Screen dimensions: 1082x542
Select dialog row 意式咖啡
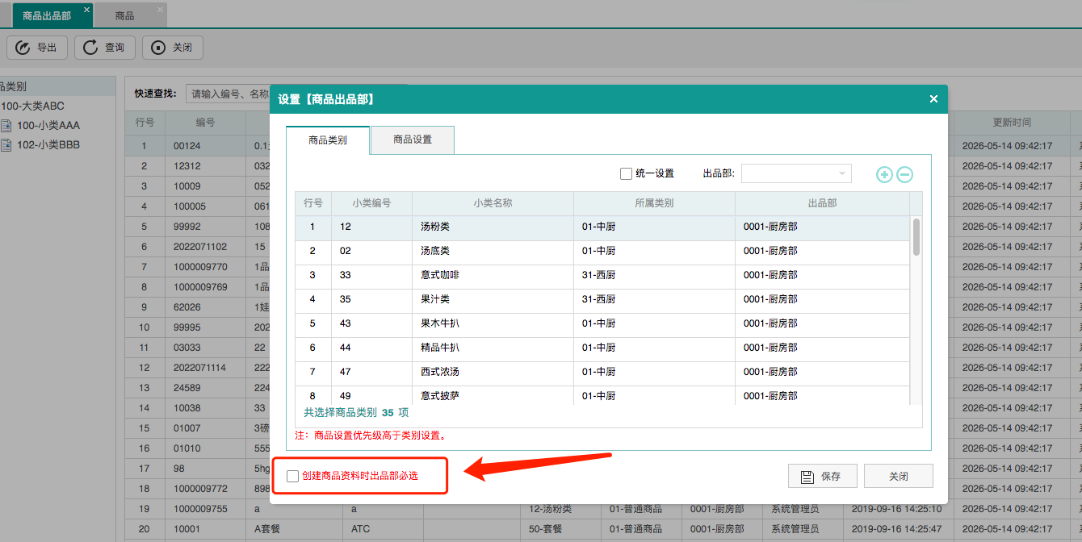coord(602,275)
